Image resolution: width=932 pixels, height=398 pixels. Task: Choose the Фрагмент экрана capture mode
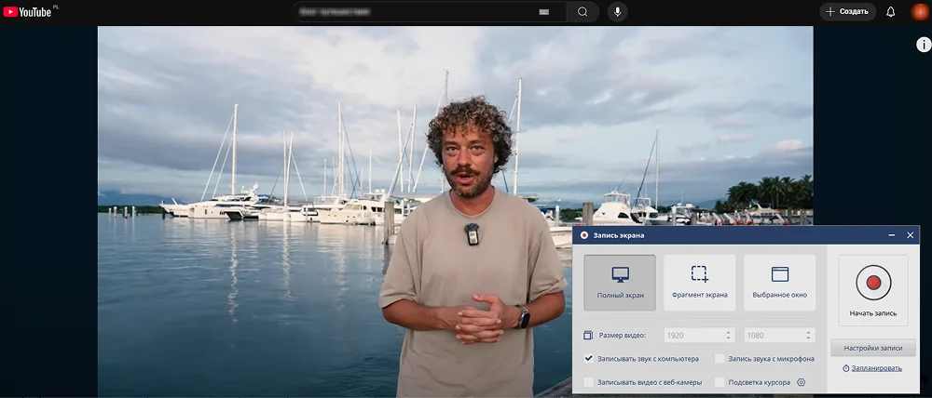tap(699, 282)
